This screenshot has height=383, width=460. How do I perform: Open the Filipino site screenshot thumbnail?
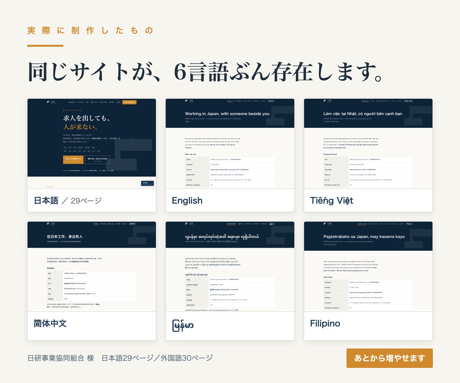(368, 266)
